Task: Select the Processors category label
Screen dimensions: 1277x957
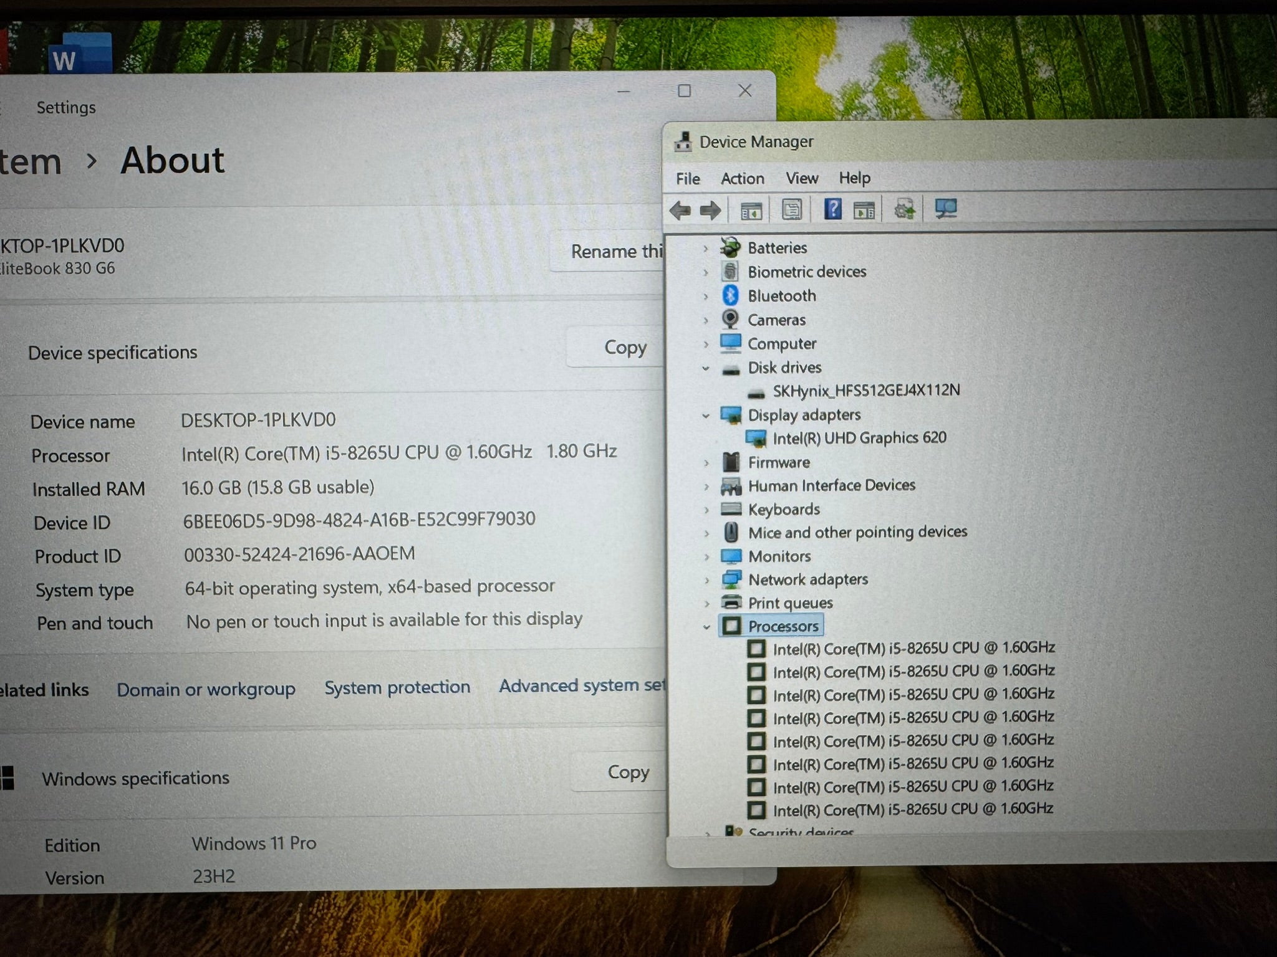Action: tap(783, 626)
